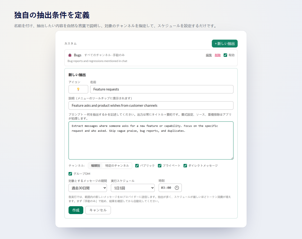Image resolution: width=302 pixels, height=239 pixels.
Task: Click the 対象とするメッセージの期間 label
Action: click(88, 181)
